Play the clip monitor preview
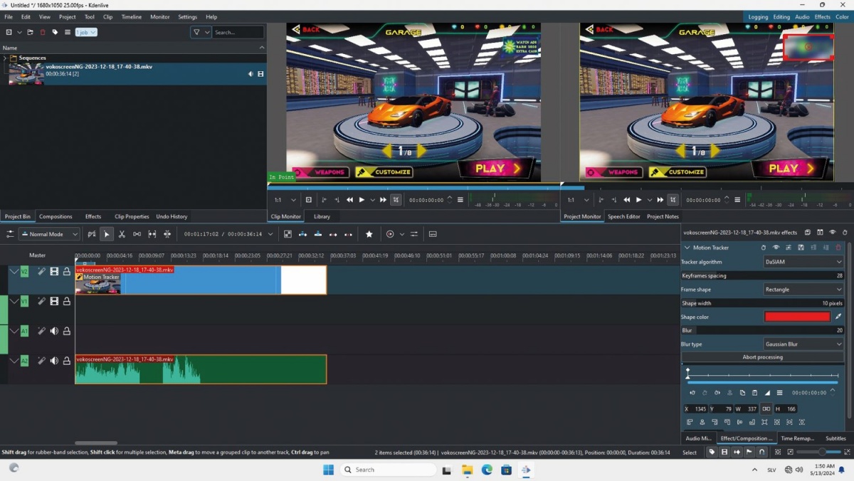 (362, 200)
